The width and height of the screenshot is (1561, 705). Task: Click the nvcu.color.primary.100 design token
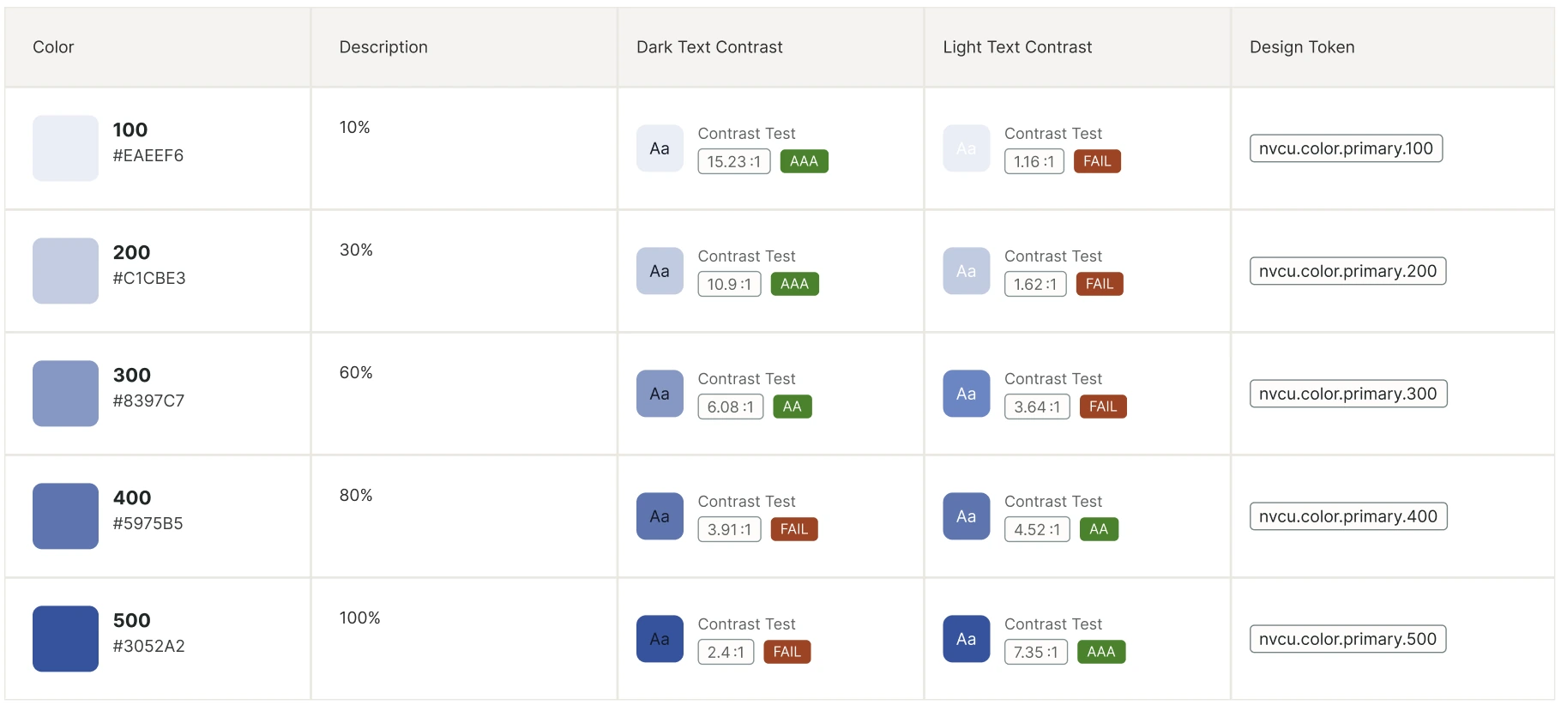click(x=1346, y=148)
